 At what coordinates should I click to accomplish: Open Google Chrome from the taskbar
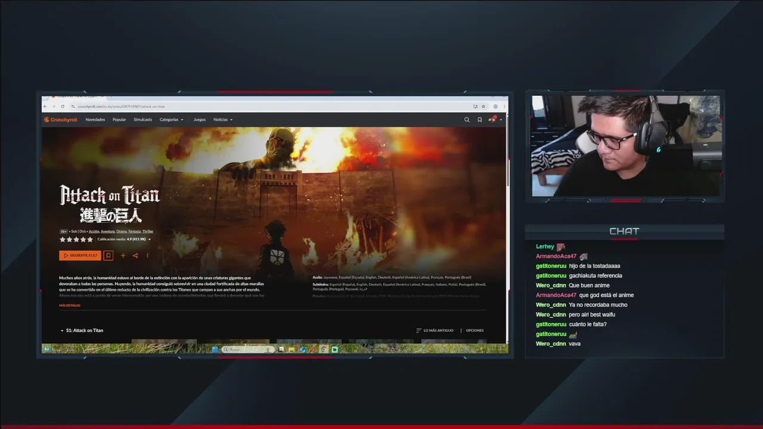point(324,350)
